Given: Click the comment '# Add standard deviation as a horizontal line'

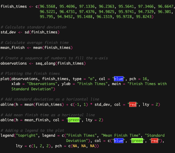Looking at the screenshot, I should (x=50, y=99).
